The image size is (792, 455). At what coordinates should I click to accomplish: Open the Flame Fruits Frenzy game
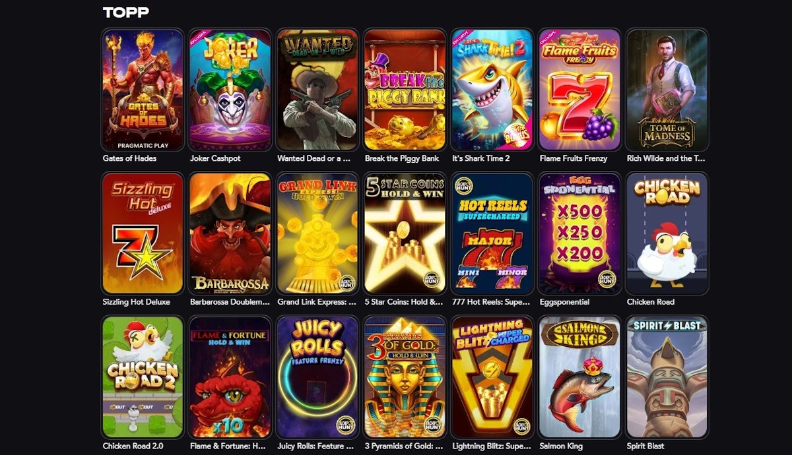(x=579, y=90)
